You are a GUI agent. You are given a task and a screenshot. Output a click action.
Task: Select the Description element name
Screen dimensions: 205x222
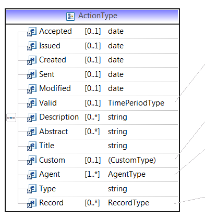(x=59, y=117)
